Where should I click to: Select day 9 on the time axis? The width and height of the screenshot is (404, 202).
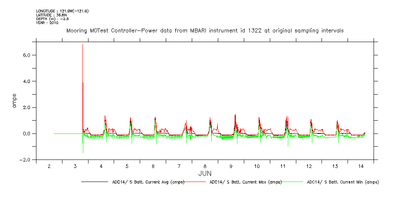[x=231, y=166]
